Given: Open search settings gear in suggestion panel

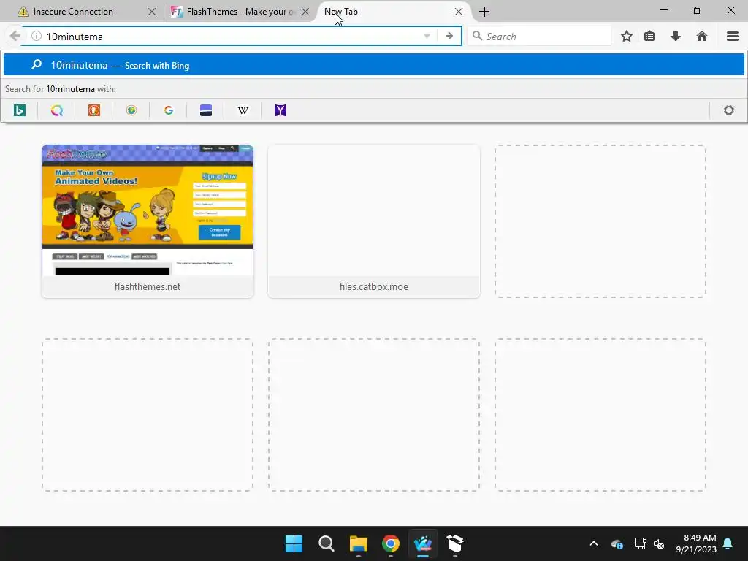Looking at the screenshot, I should click(x=728, y=111).
